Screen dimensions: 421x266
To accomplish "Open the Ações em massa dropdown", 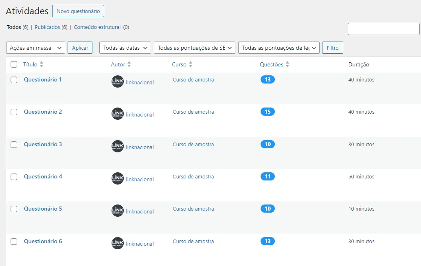I will click(36, 48).
